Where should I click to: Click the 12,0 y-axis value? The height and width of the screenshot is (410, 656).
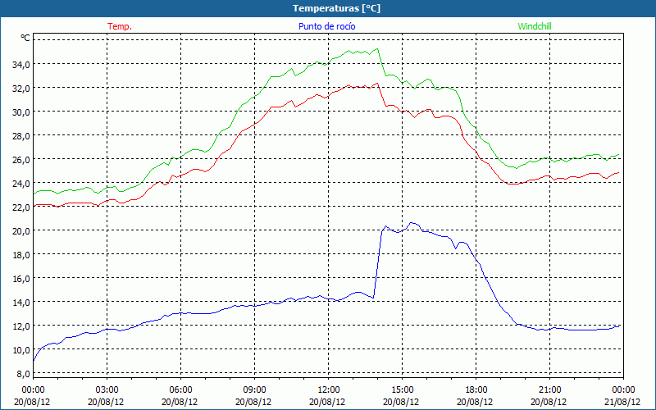[x=20, y=326]
